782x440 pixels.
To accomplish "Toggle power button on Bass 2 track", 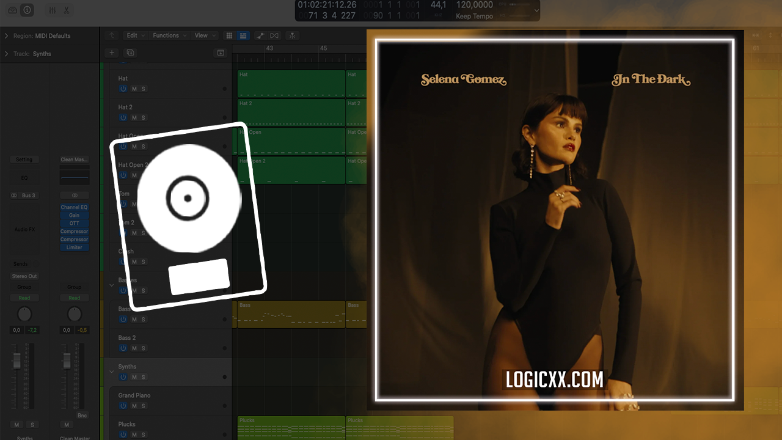I will 123,348.
